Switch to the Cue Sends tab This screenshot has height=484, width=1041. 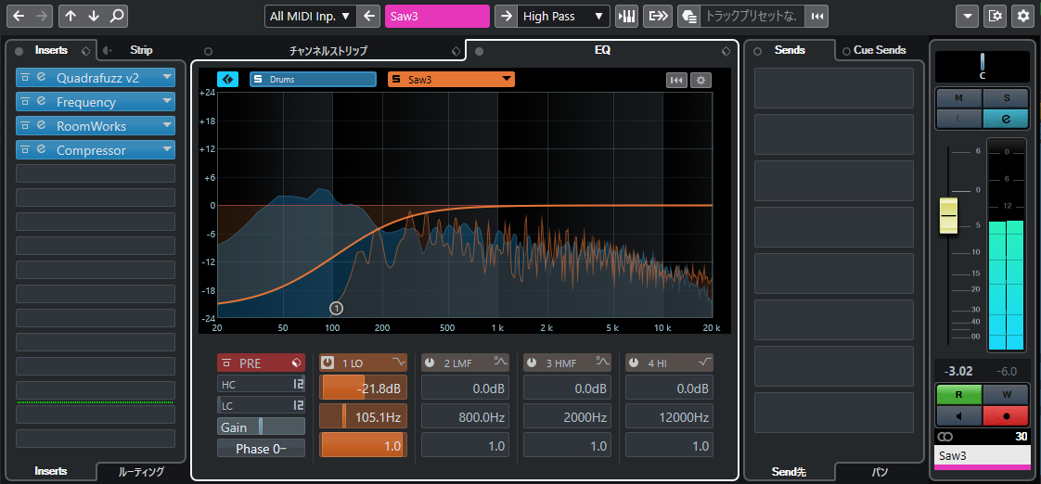point(880,50)
